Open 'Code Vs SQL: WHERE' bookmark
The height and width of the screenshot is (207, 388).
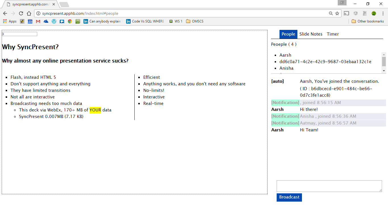(x=145, y=21)
